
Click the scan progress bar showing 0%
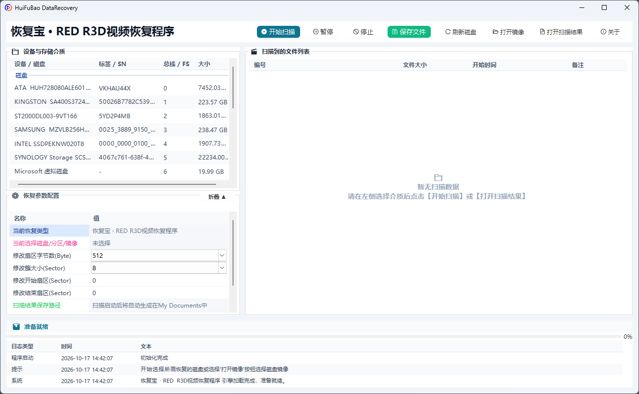(314, 336)
